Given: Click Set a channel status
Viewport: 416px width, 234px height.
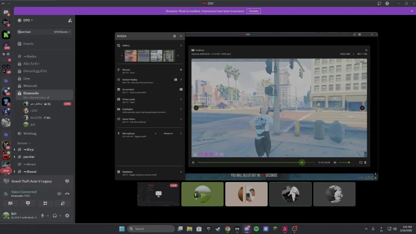Looking at the screenshot, I should (x=36, y=97).
